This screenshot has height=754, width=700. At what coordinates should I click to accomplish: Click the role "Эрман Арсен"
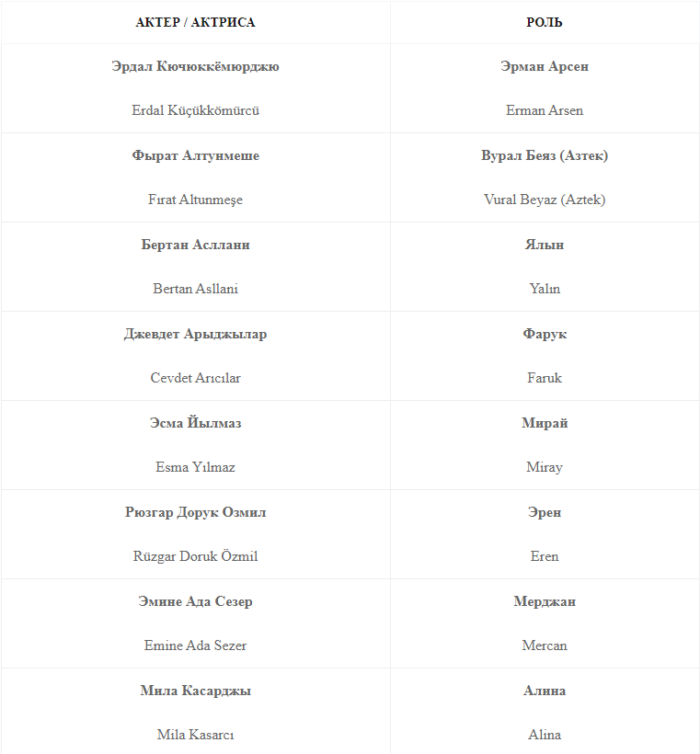pyautogui.click(x=545, y=66)
